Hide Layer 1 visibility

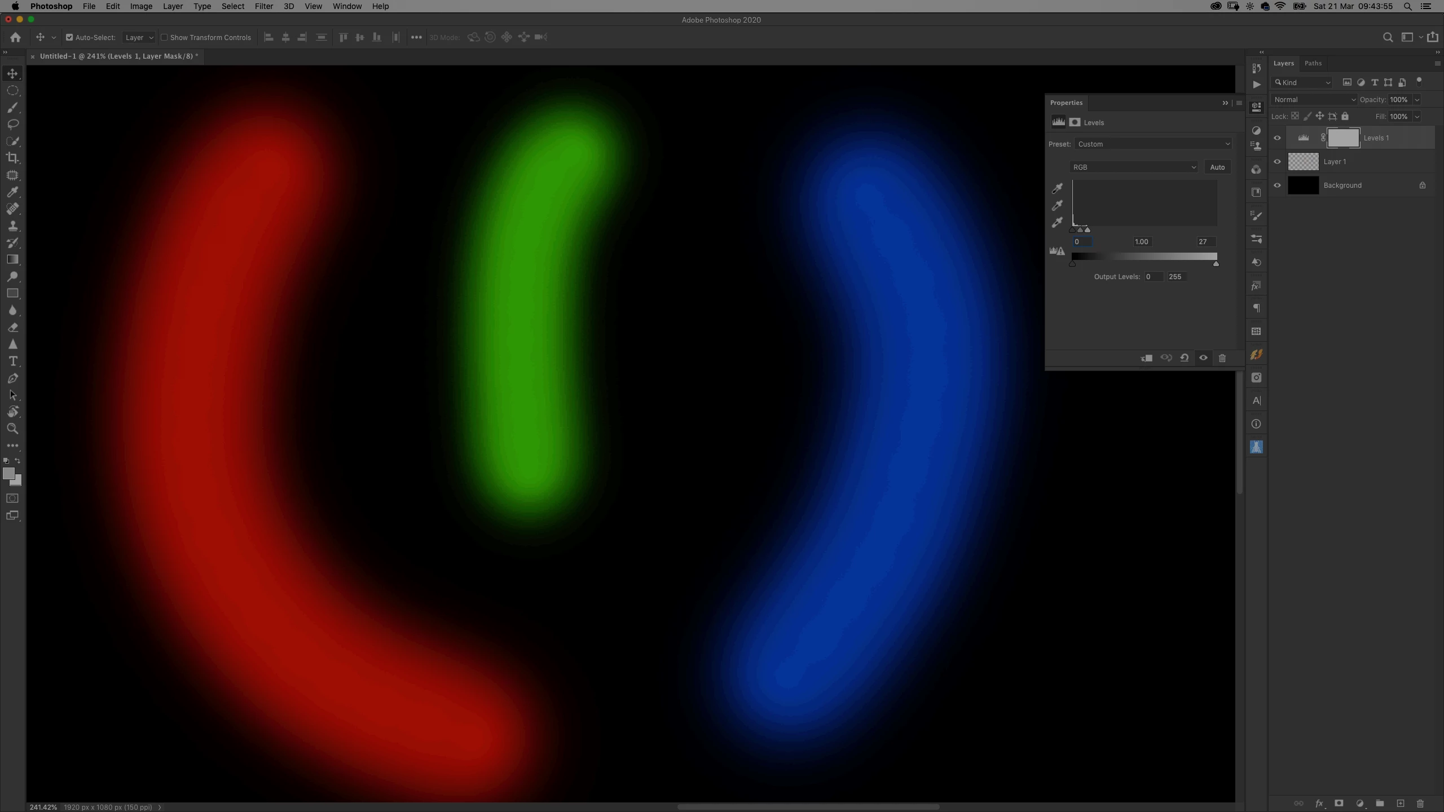pyautogui.click(x=1278, y=162)
